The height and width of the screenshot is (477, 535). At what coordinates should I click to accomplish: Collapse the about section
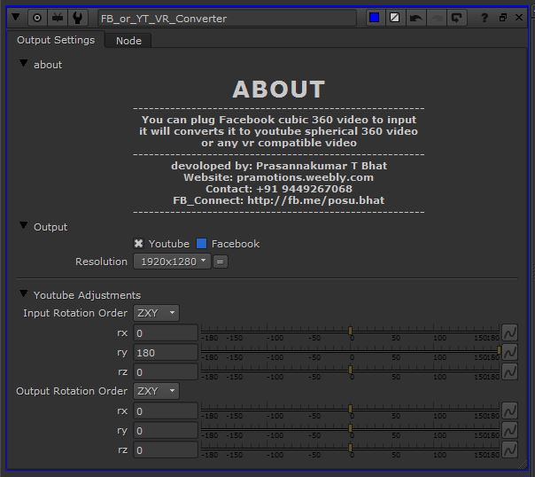(x=24, y=64)
